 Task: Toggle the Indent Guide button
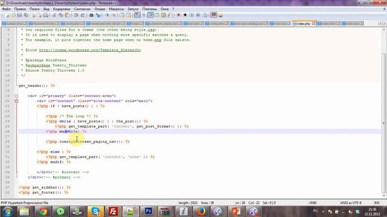(151, 15)
